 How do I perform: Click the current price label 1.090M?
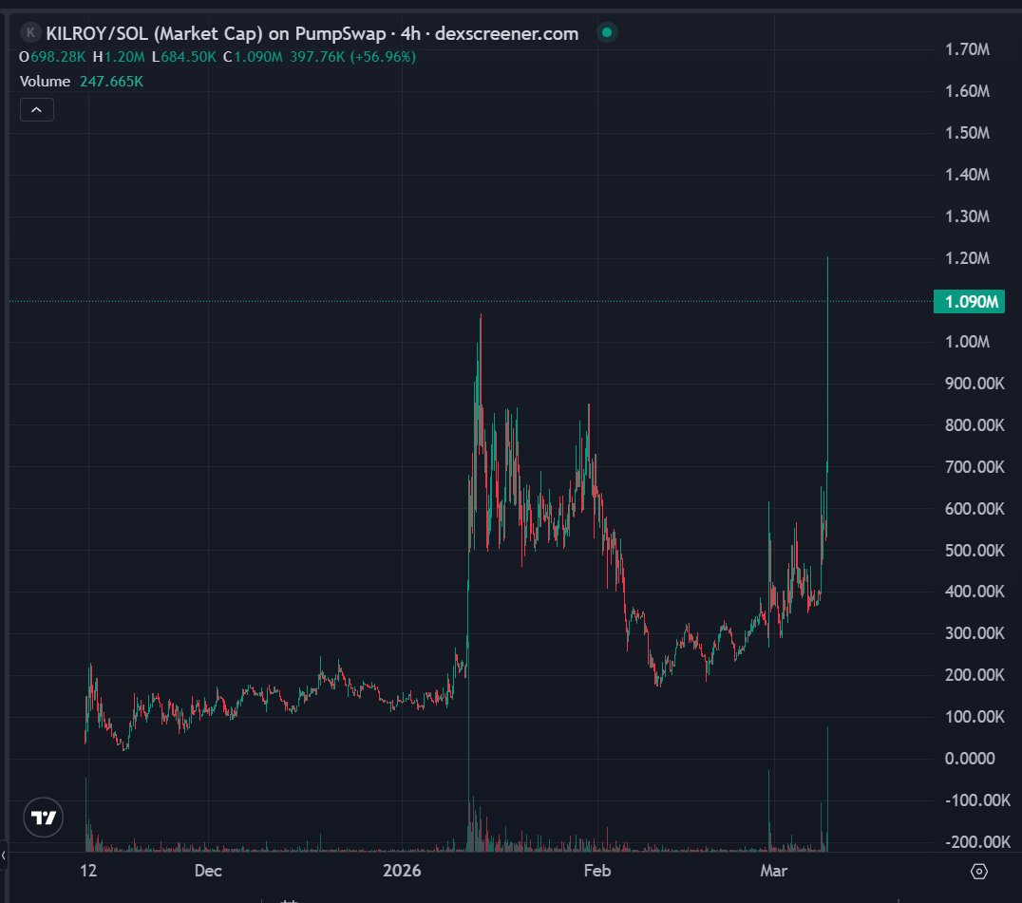(969, 302)
